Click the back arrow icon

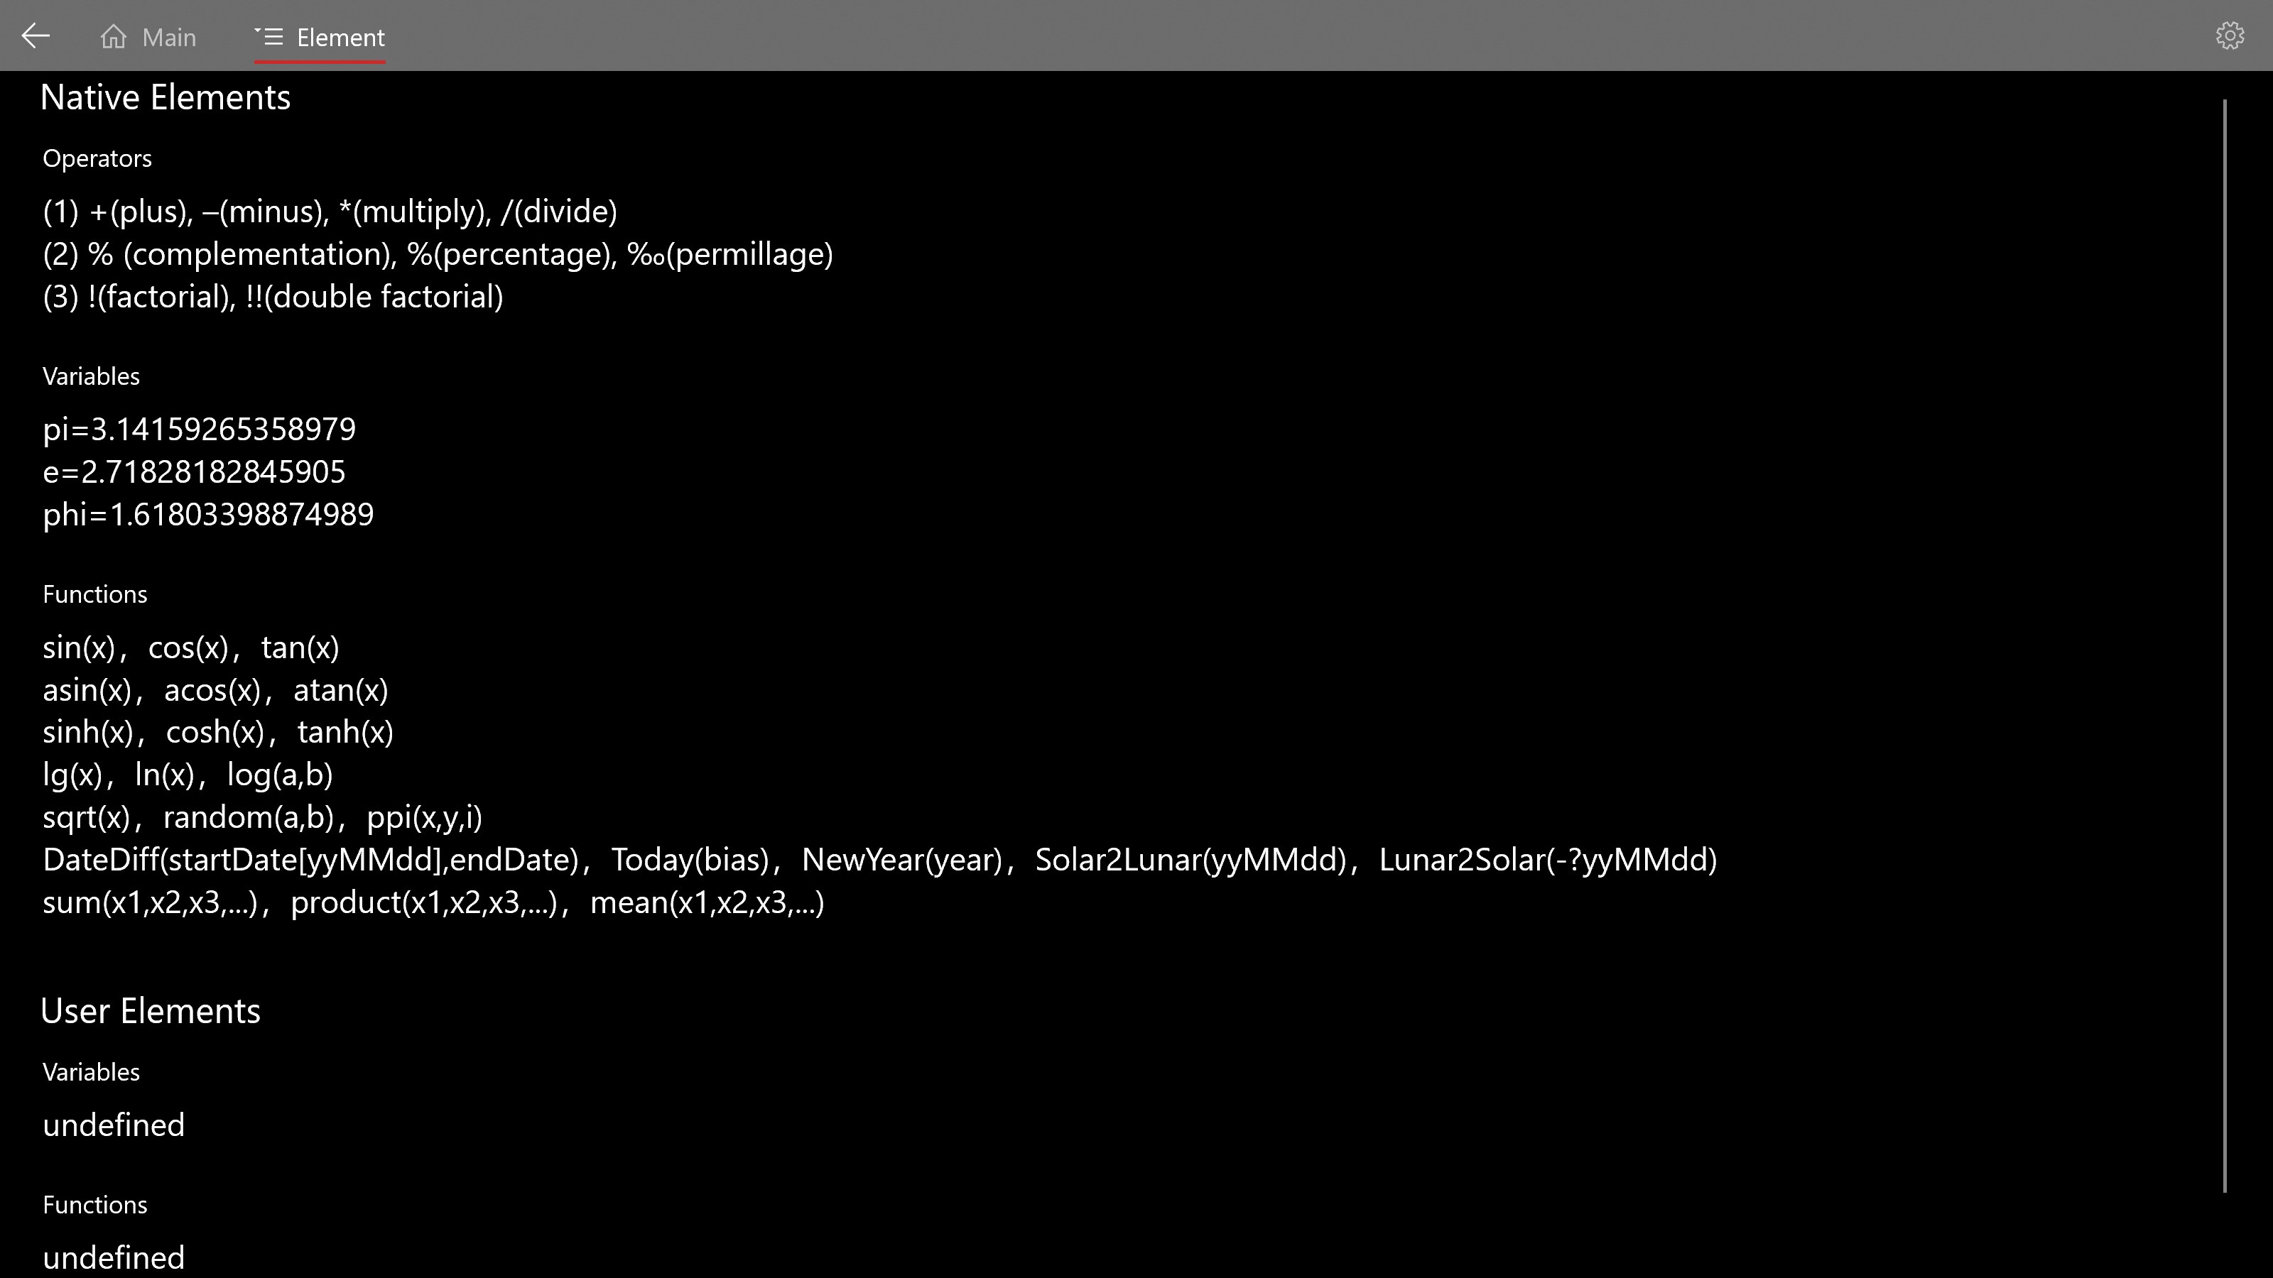[x=36, y=36]
